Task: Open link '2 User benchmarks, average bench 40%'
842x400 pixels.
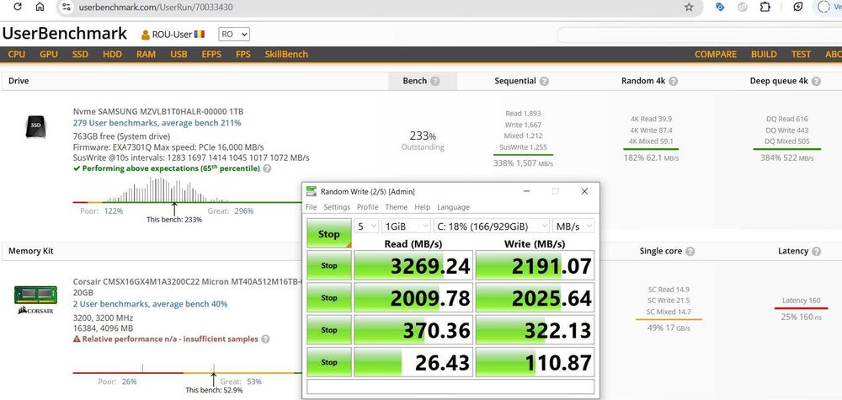Action: click(150, 304)
